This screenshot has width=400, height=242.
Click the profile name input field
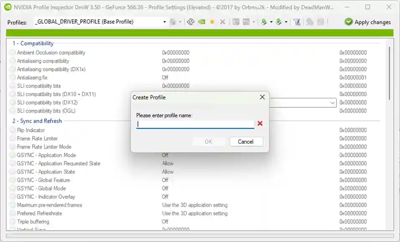click(195, 124)
